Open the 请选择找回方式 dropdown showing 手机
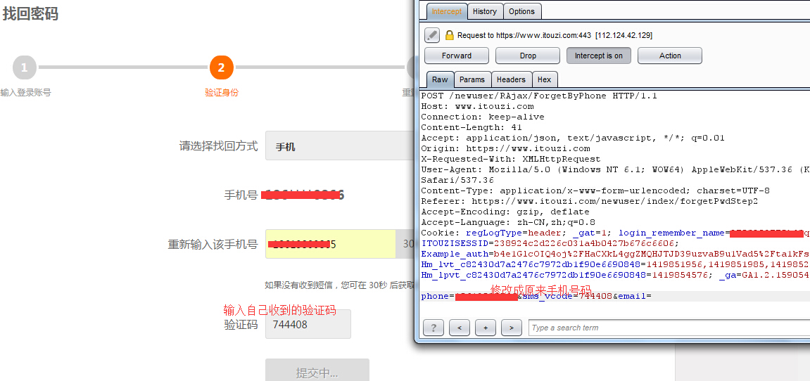 point(339,146)
